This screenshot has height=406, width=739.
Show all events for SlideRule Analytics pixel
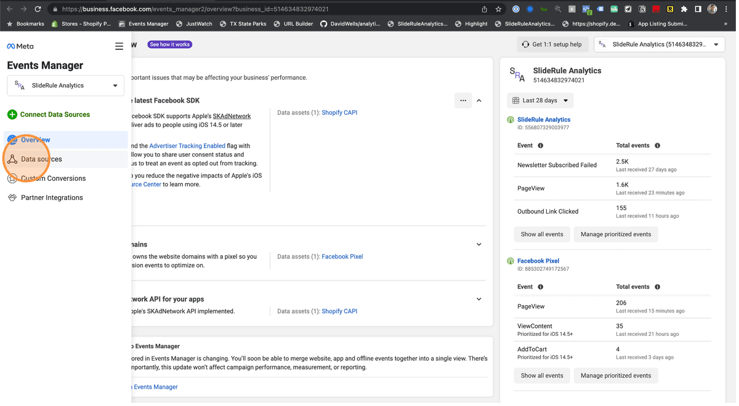542,234
